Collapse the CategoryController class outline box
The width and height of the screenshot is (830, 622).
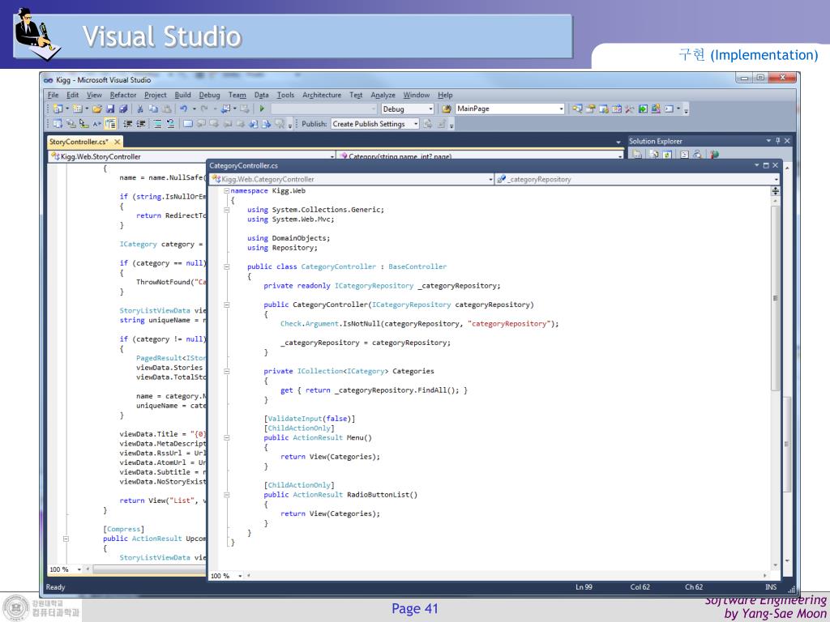point(227,266)
